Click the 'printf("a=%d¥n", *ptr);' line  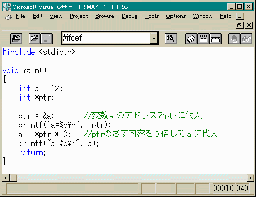[65, 125]
